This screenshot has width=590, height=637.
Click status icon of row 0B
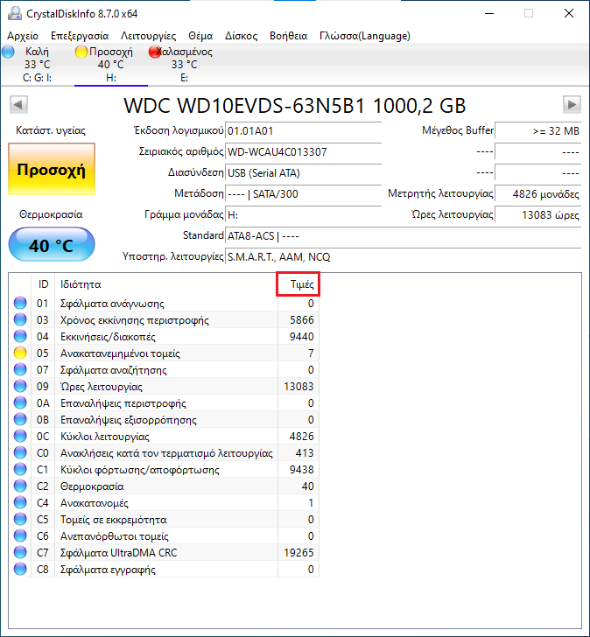(x=20, y=420)
